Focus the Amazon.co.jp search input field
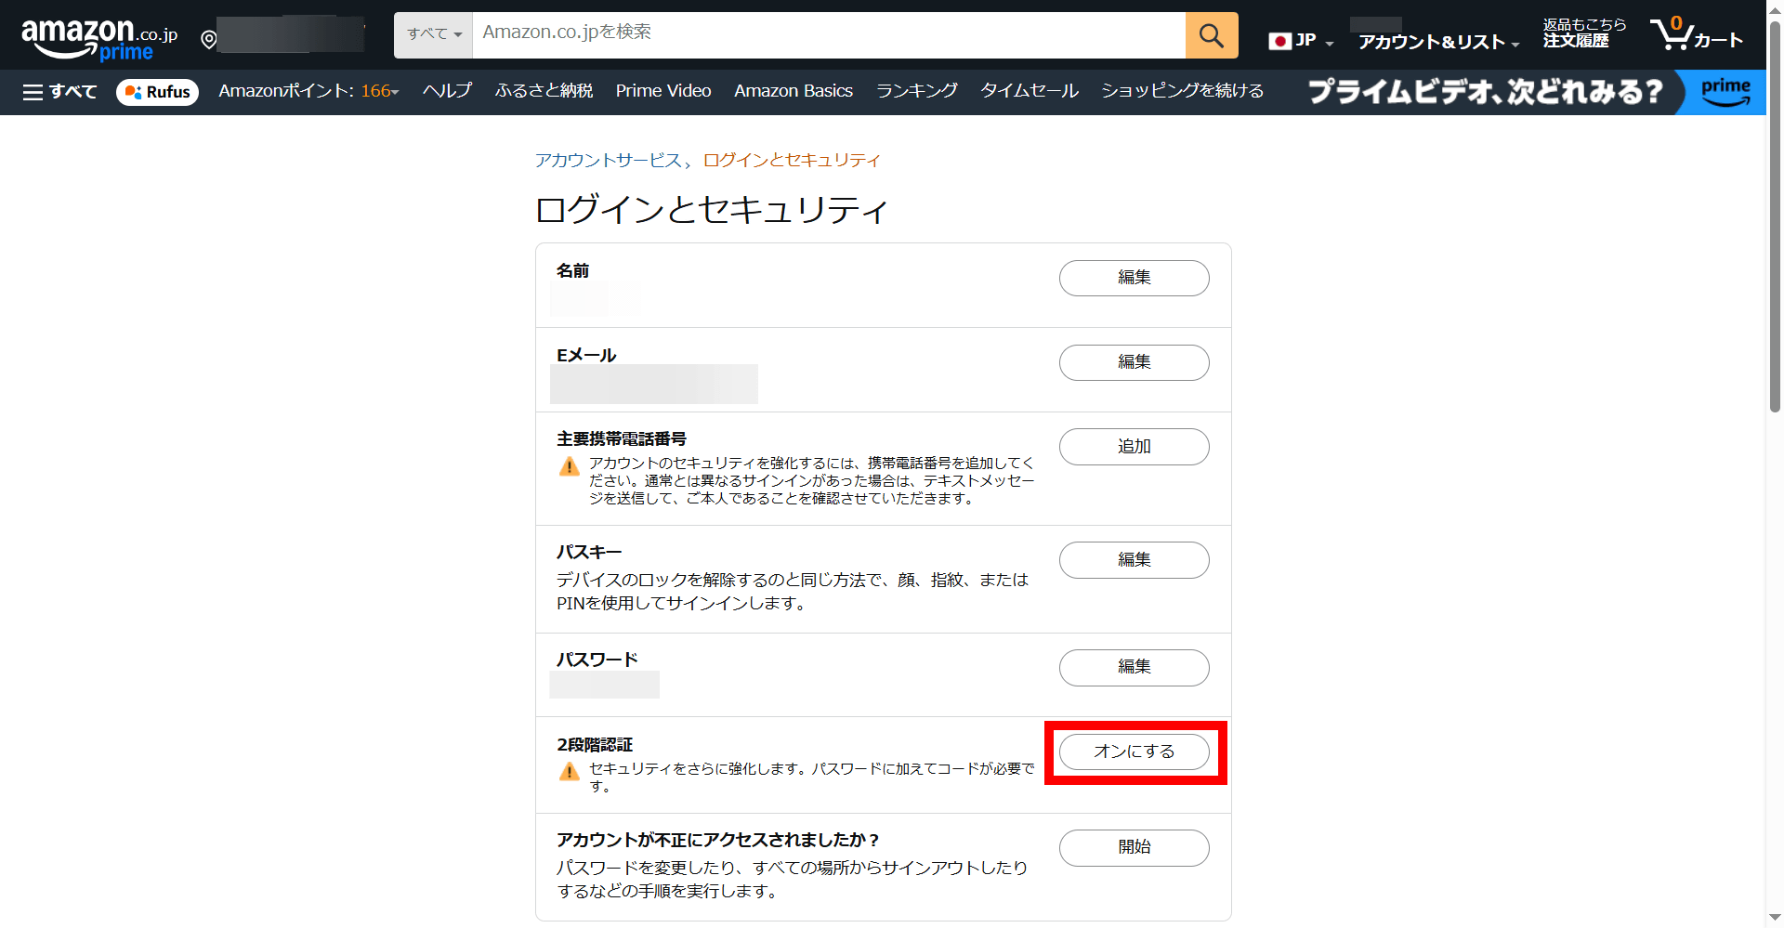 (x=827, y=33)
